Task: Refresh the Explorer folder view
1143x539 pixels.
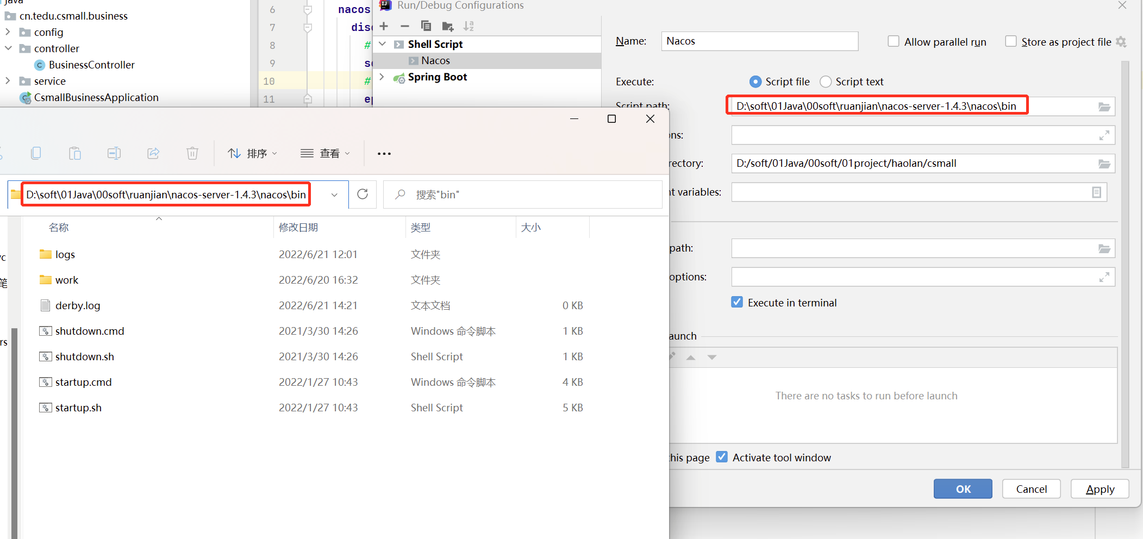Action: (x=363, y=195)
